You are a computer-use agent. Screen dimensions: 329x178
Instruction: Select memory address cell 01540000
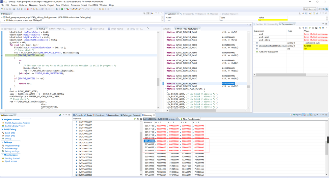[x=150, y=141]
